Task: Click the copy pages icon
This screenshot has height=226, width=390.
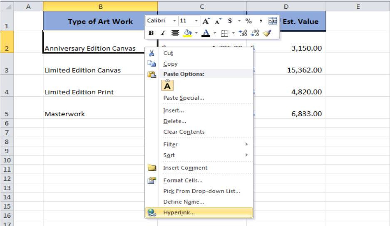Action: click(x=152, y=64)
